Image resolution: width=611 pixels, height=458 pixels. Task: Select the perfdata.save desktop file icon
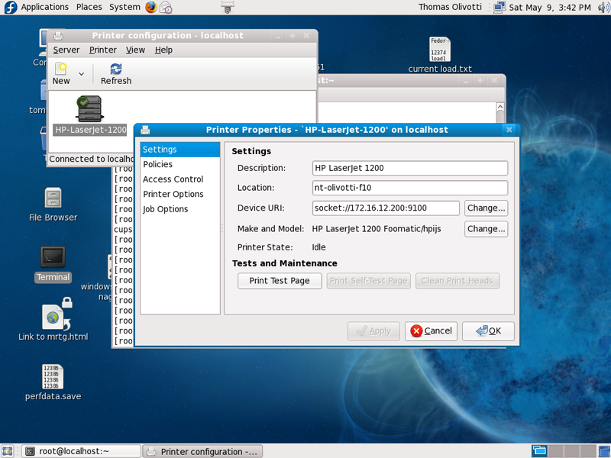tap(53, 382)
